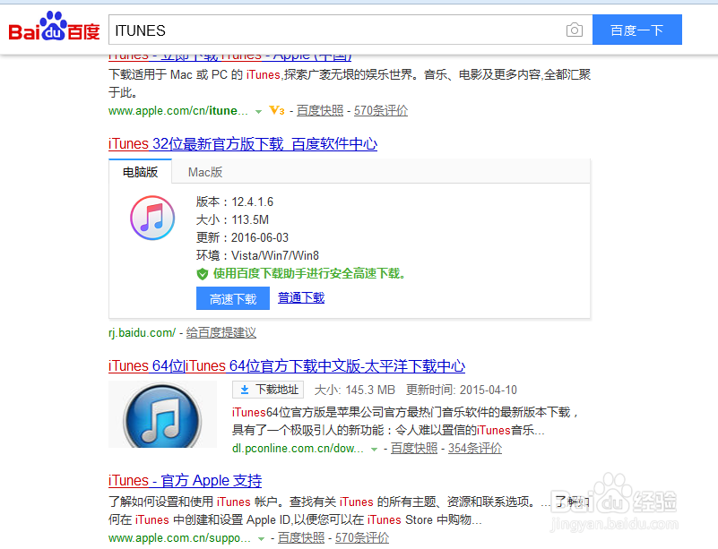The width and height of the screenshot is (718, 549).
Task: Click the 更新时间: 2015-04-10 text
Action: [462, 390]
